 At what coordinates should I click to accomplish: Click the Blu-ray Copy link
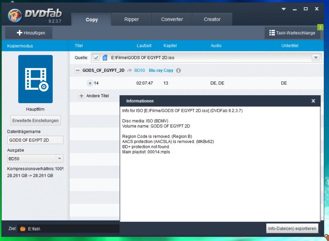[x=161, y=70]
